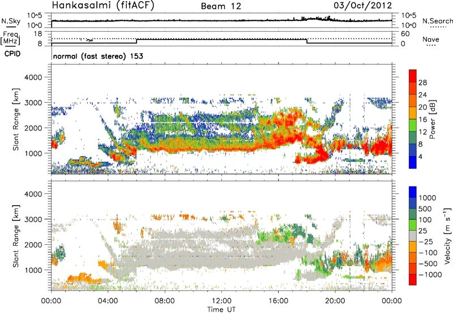Click the '04:00' time tick label

point(108,301)
